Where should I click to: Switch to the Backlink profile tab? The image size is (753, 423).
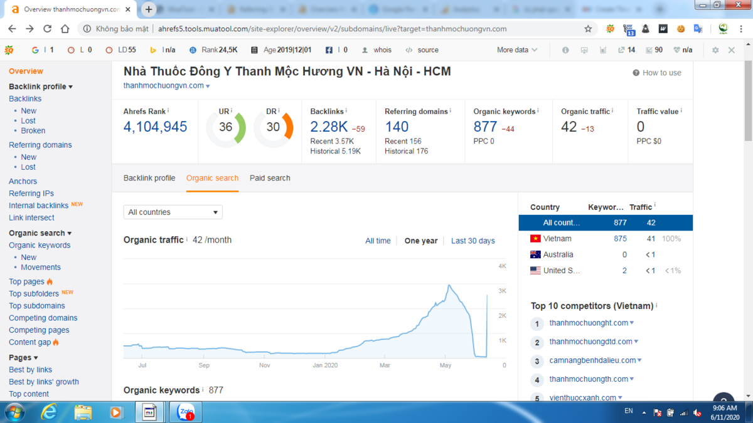click(149, 178)
